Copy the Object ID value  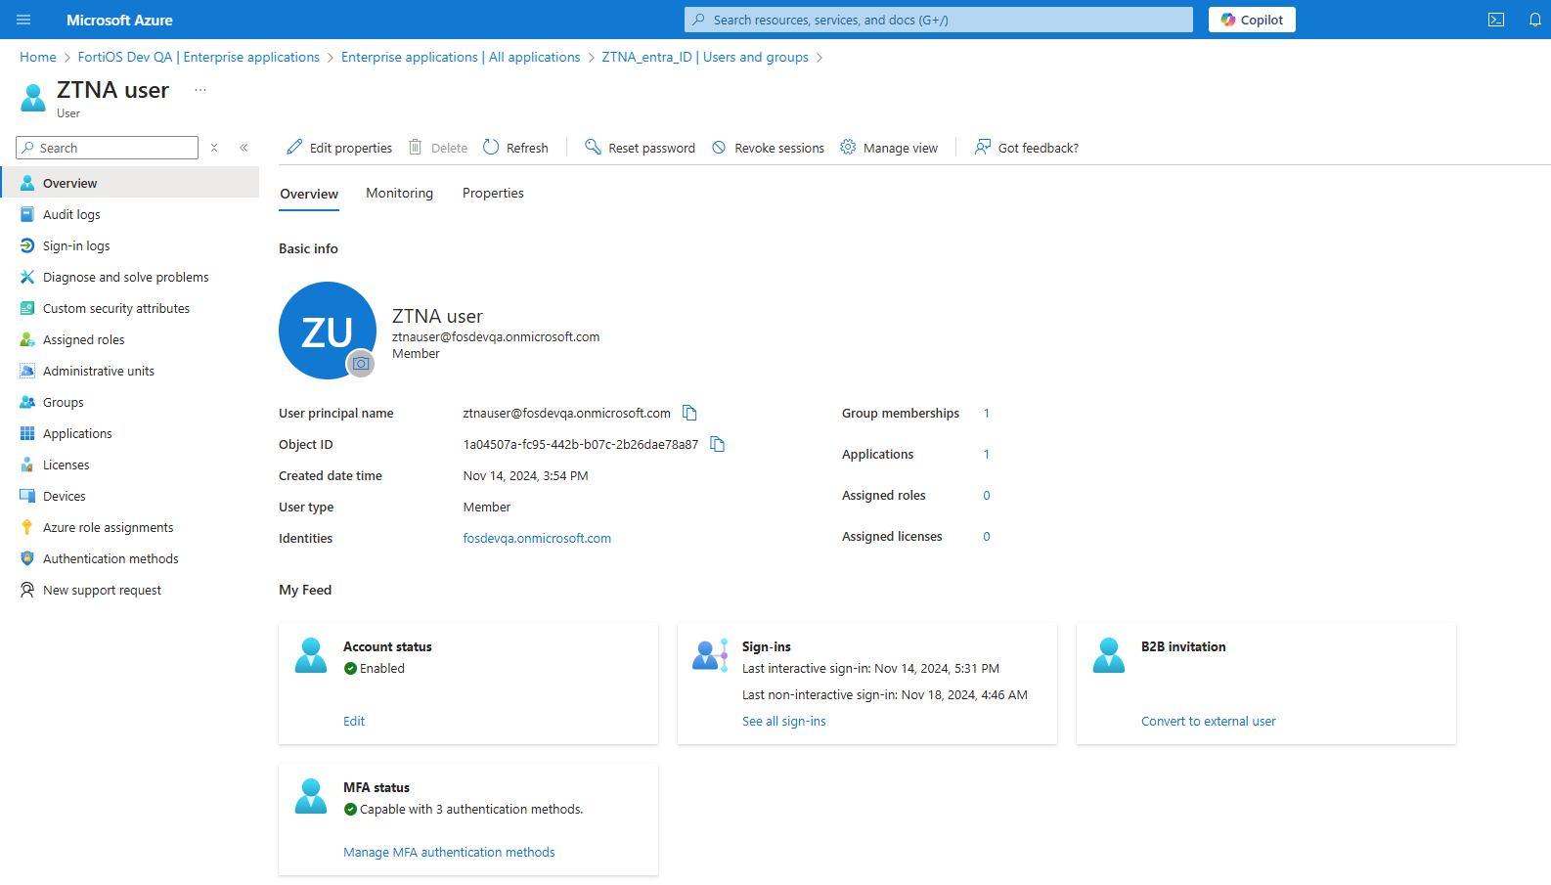[717, 444]
